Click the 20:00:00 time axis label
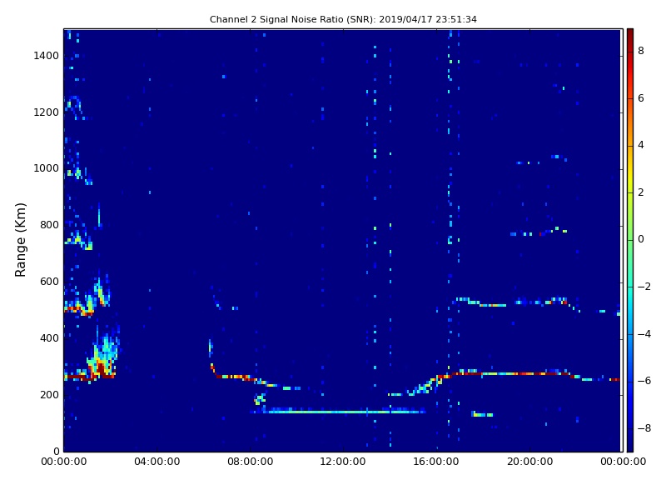666x500 pixels. [x=529, y=462]
